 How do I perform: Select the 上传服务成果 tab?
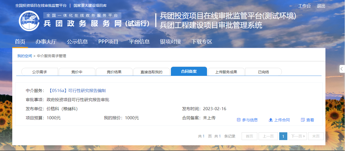click(x=226, y=72)
